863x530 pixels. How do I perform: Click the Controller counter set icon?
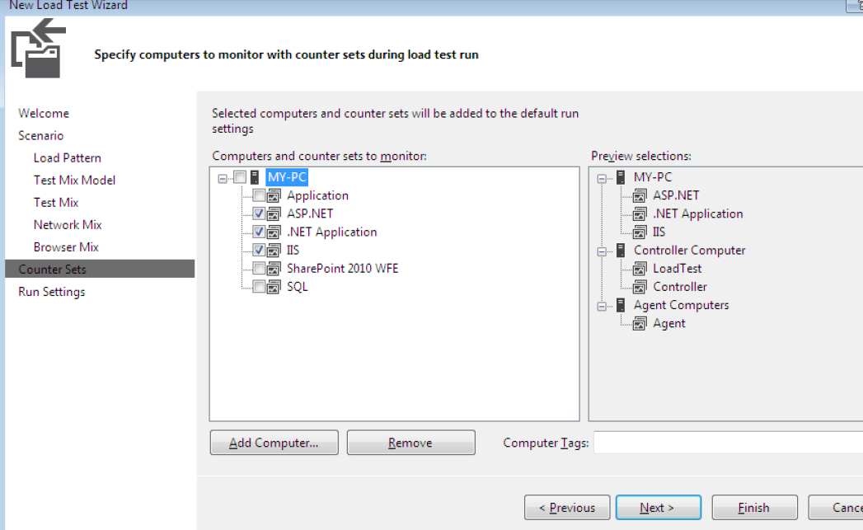pos(640,287)
